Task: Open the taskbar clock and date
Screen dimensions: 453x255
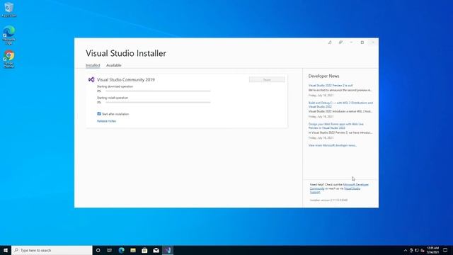Action: pos(432,250)
